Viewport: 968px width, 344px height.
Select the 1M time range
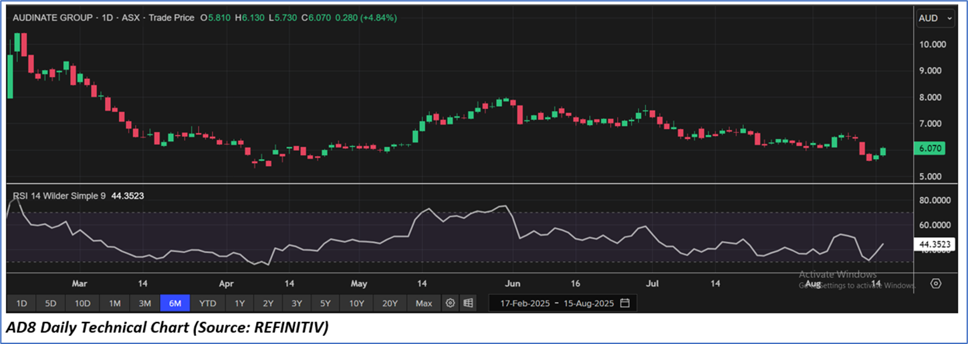[x=114, y=303]
